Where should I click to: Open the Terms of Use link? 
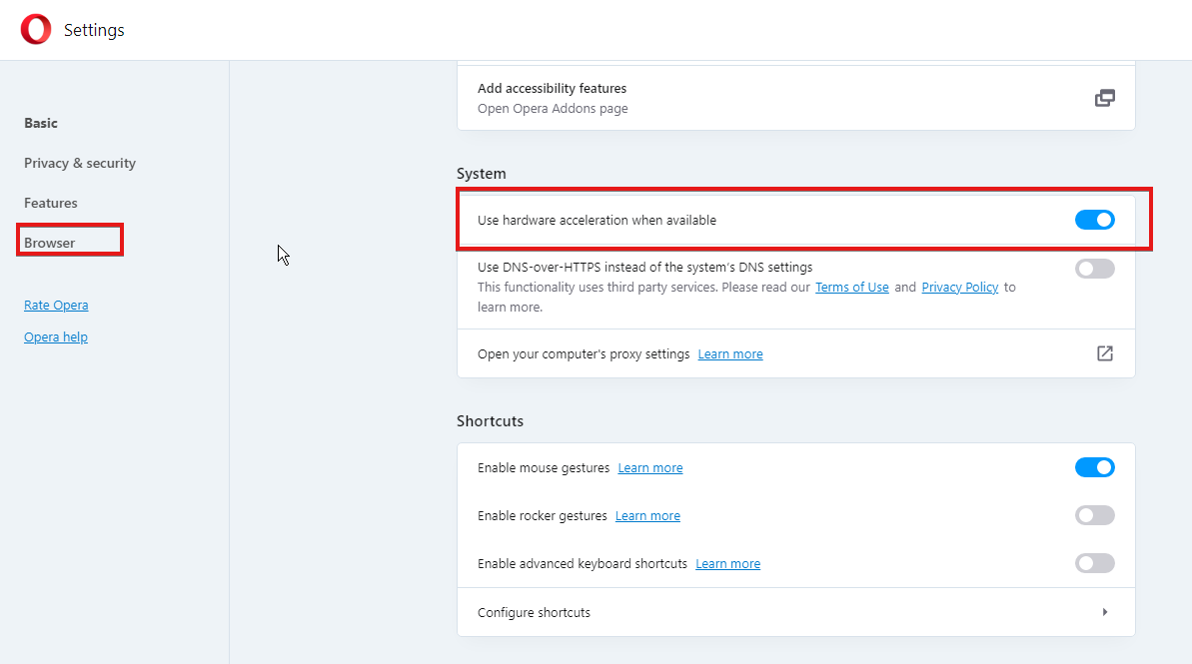852,288
